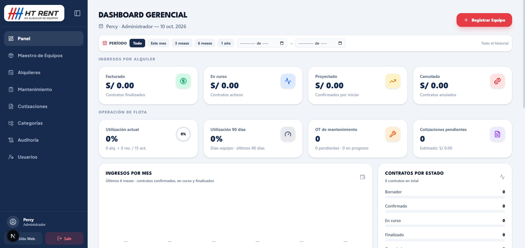The width and height of the screenshot is (525, 248).
Task: Open Panel in the sidebar
Action: pyautogui.click(x=44, y=39)
